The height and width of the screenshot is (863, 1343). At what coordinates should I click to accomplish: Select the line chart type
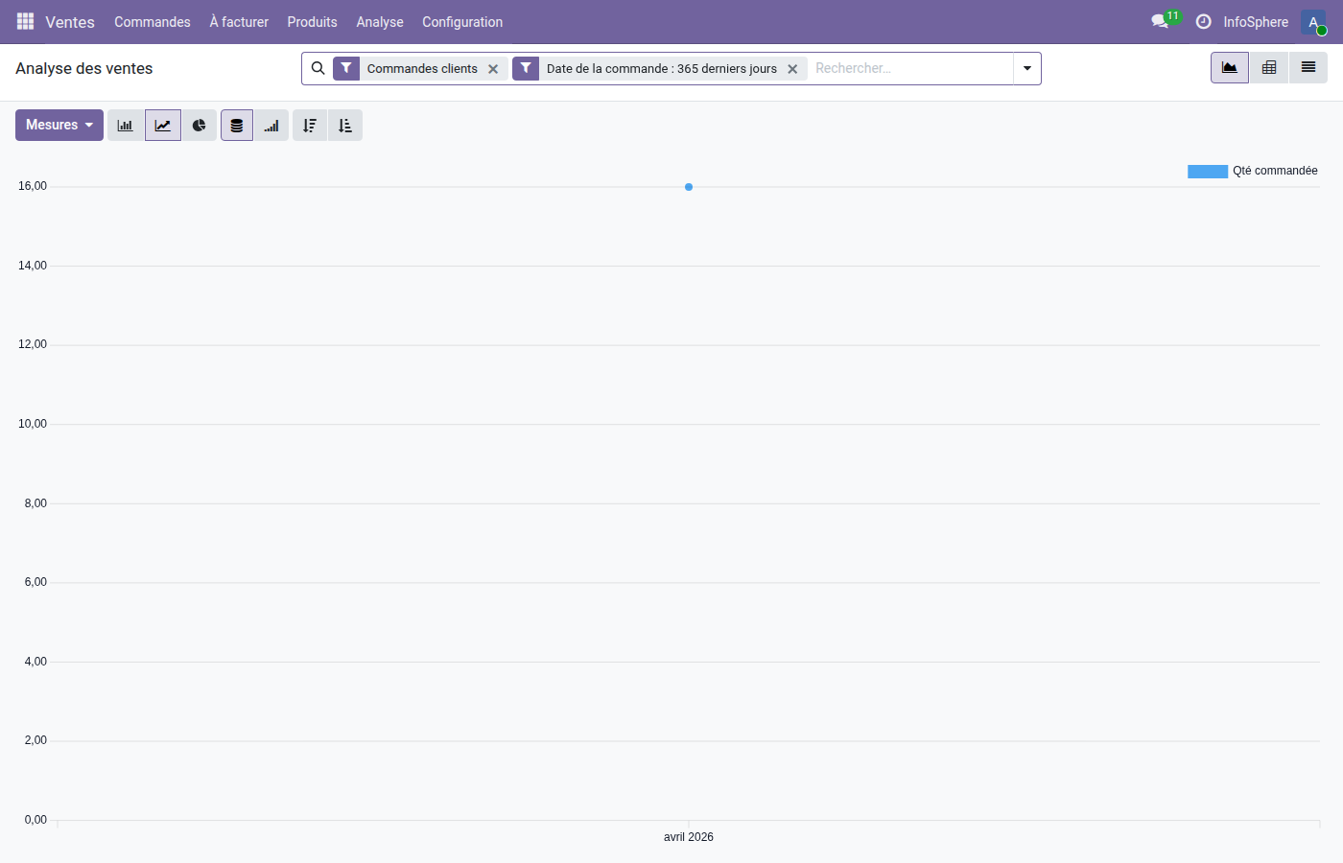[162, 125]
